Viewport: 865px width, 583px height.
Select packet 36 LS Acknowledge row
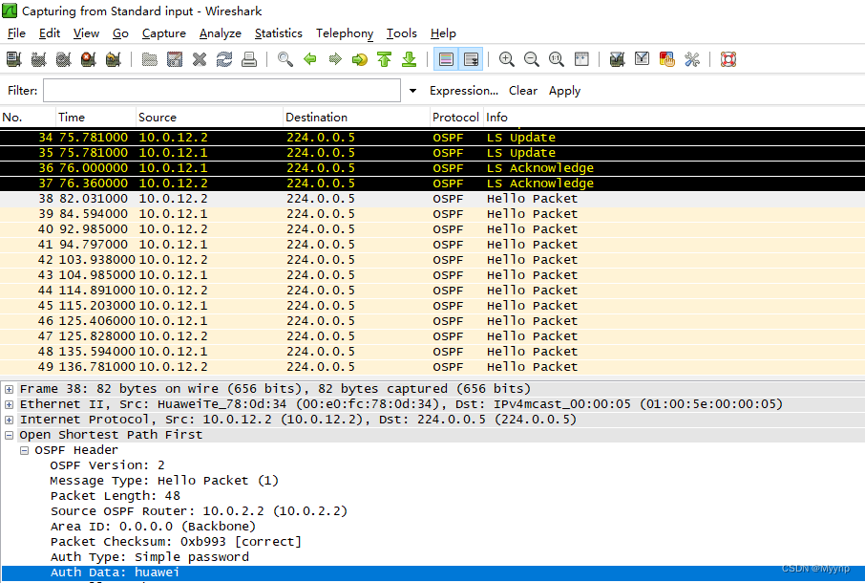click(x=432, y=168)
